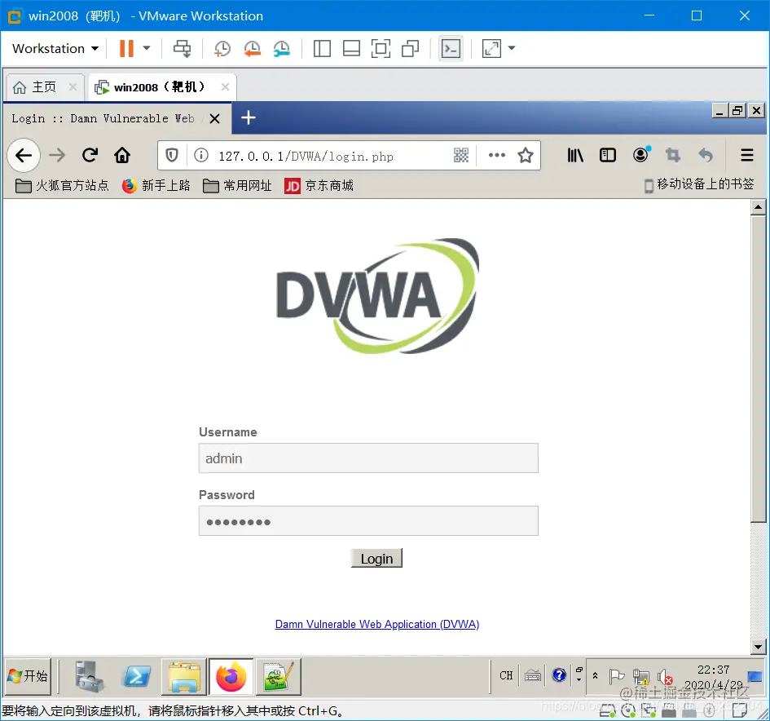Viewport: 770px width, 721px height.
Task: Launch PowerShell from the taskbar
Action: pyautogui.click(x=137, y=676)
